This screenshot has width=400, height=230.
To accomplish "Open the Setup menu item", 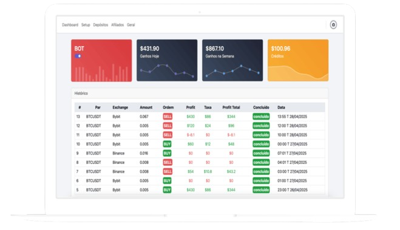I will point(86,25).
